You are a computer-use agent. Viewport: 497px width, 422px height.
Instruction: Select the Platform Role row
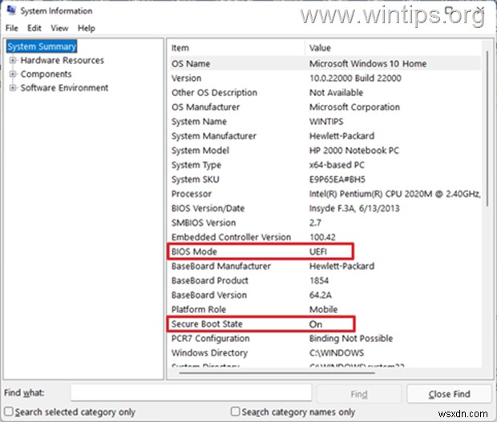pos(325,310)
